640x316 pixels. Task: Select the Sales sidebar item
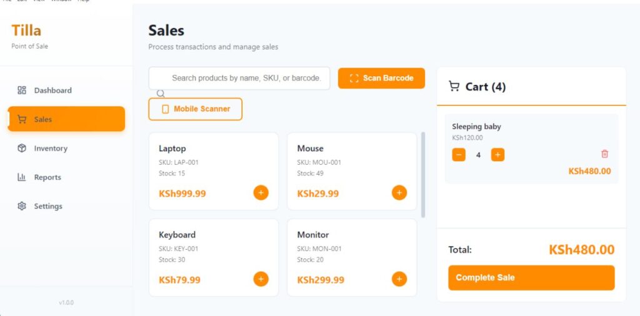(x=66, y=119)
